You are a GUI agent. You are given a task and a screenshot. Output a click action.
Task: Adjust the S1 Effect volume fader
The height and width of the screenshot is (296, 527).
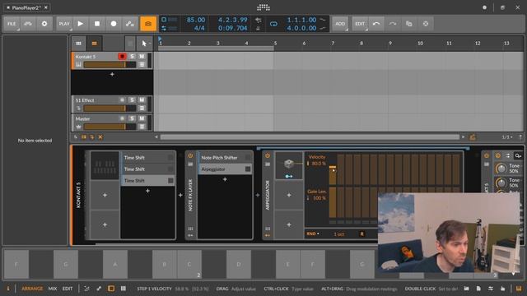pos(110,108)
